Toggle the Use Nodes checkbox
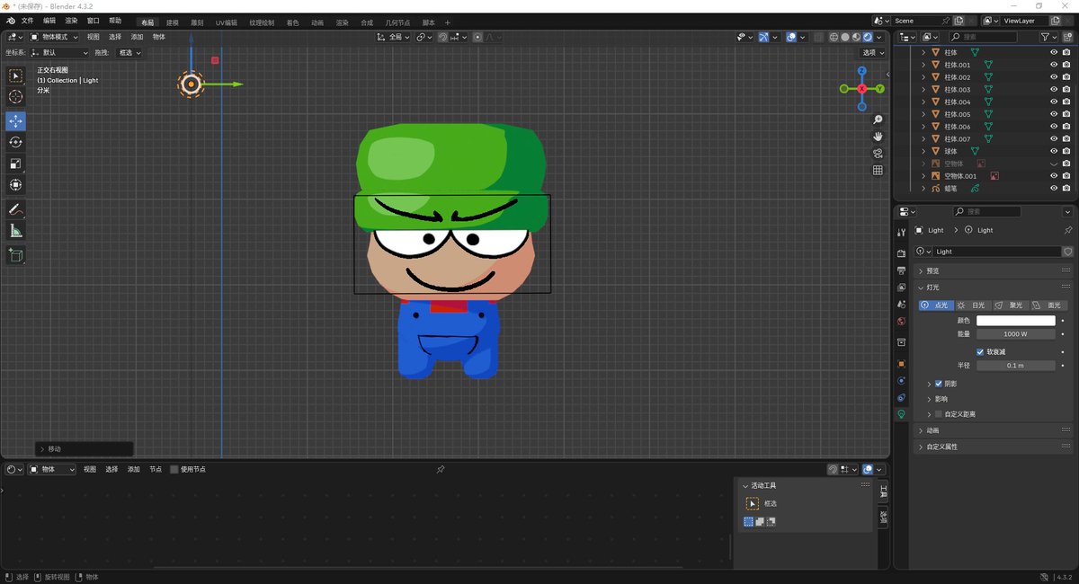This screenshot has height=584, width=1079. click(x=174, y=469)
